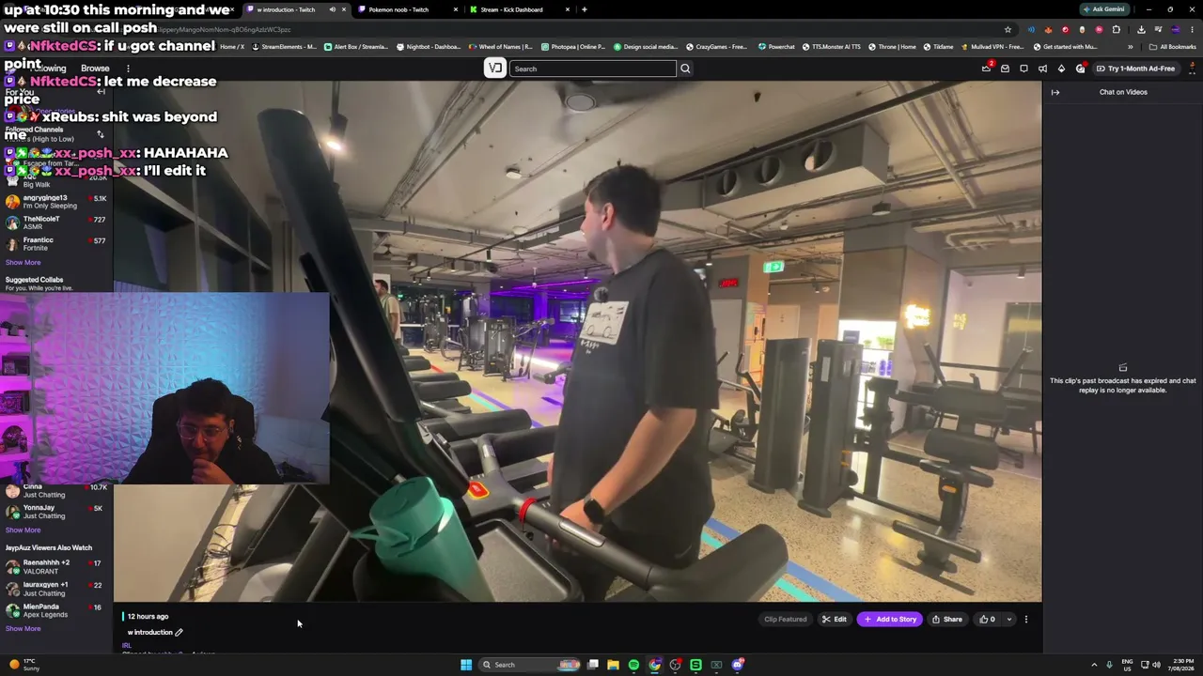Show hidden system tray icons

(1094, 665)
